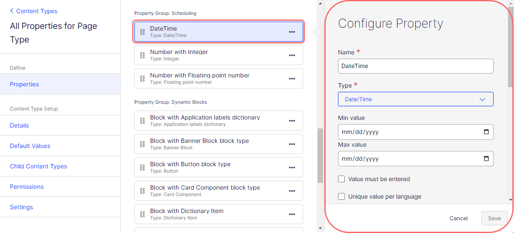Click the Save button
The width and height of the screenshot is (514, 233).
point(494,218)
